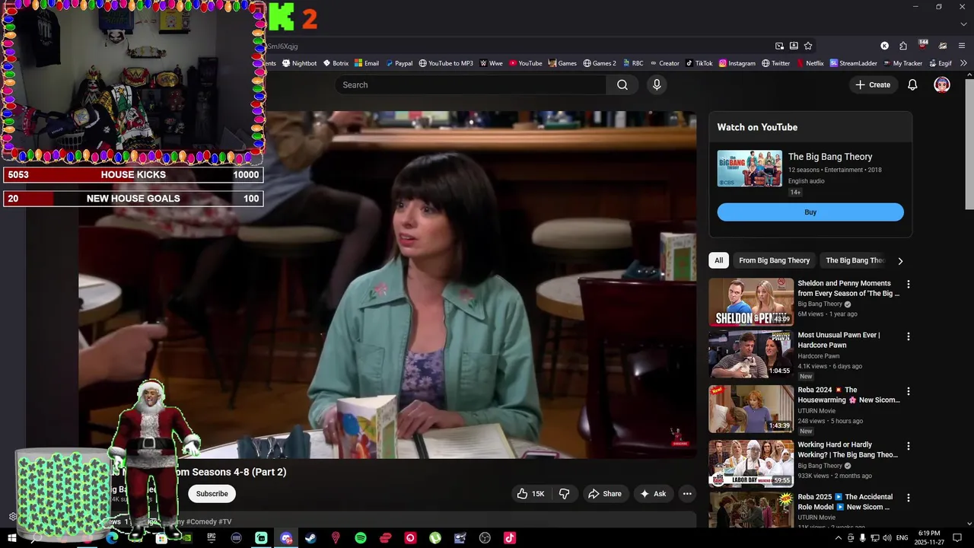Subscribe to the channel
This screenshot has width=974, height=548.
(x=212, y=494)
